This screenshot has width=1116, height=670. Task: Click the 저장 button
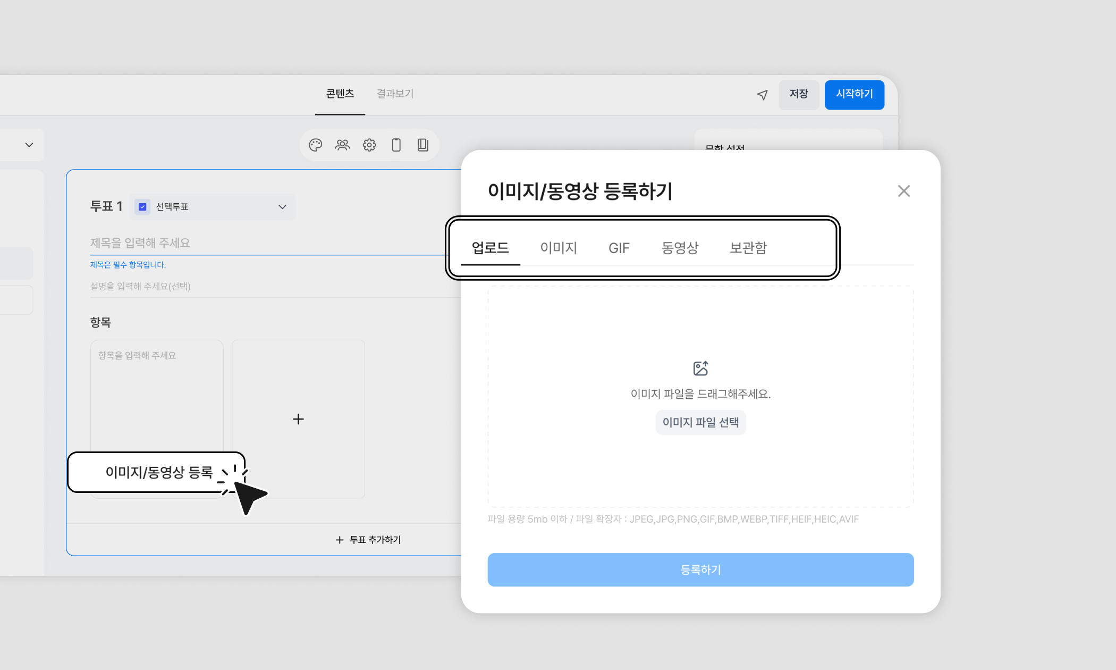[x=798, y=95]
